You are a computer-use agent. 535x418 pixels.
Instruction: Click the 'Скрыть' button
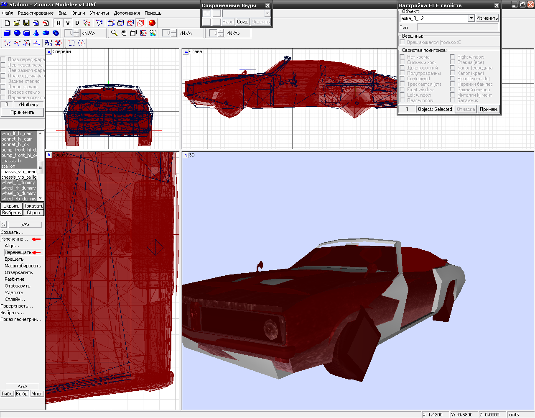tap(11, 206)
